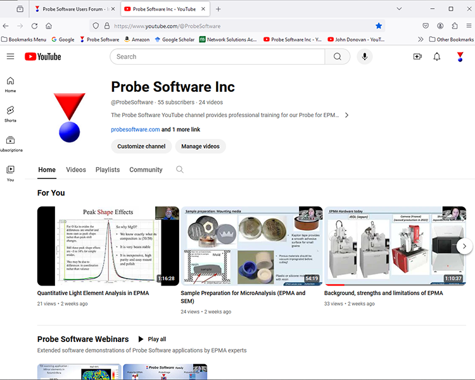Open the Google Scholar bookmark

click(x=175, y=39)
